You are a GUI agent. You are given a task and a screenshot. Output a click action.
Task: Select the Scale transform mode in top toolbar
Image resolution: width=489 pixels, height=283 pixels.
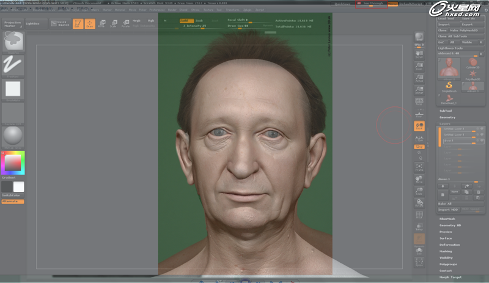tap(114, 24)
